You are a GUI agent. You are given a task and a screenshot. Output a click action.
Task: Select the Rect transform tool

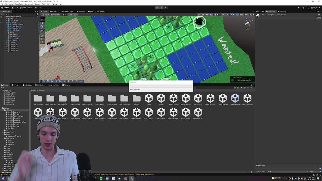coord(42,34)
